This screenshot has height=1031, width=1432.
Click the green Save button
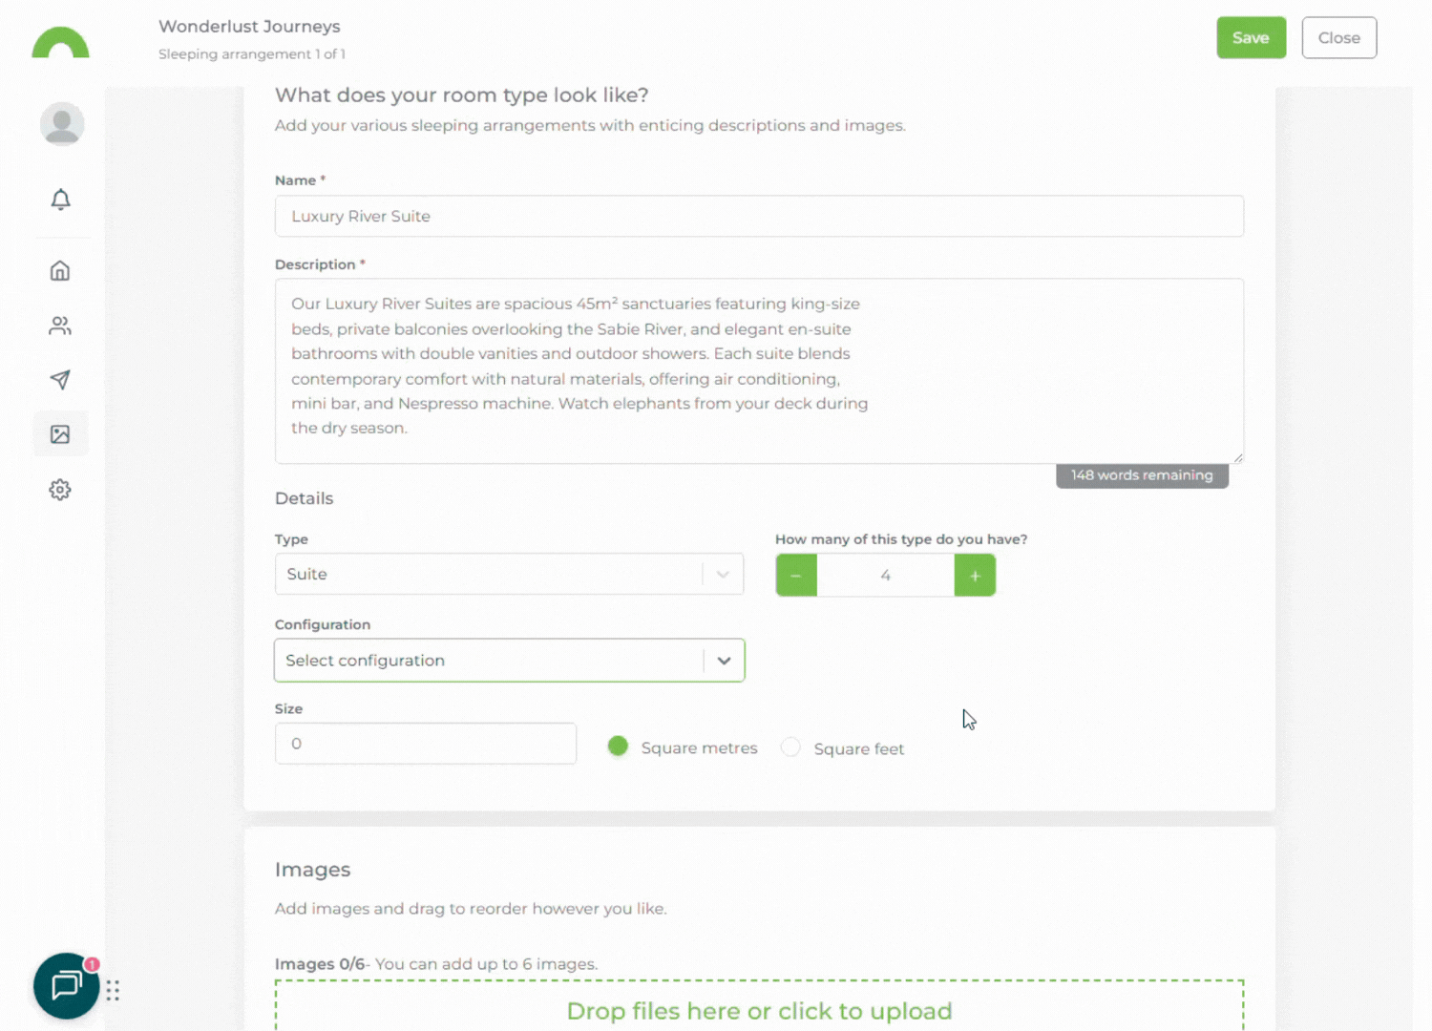1251,38
